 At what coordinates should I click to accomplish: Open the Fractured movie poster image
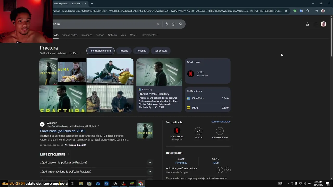click(49, 72)
